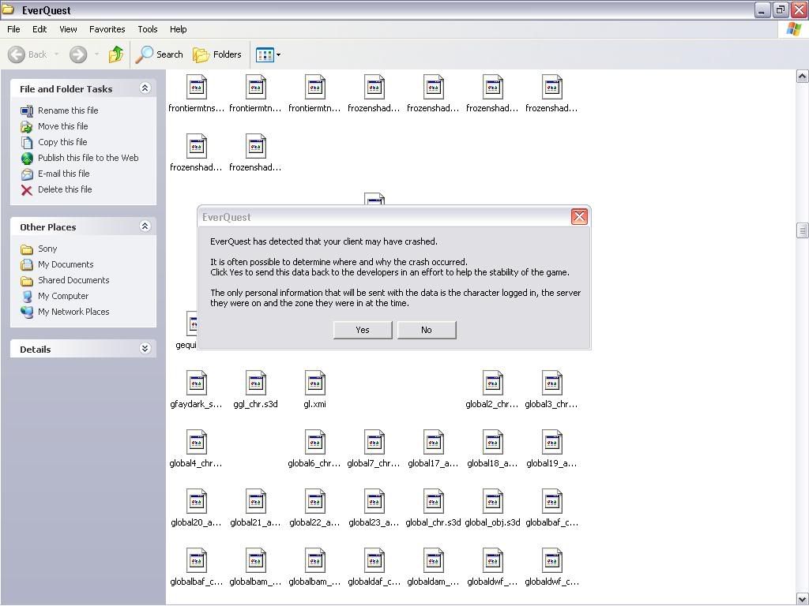Select the global6_chr... file
This screenshot has height=606, width=809.
(314, 449)
